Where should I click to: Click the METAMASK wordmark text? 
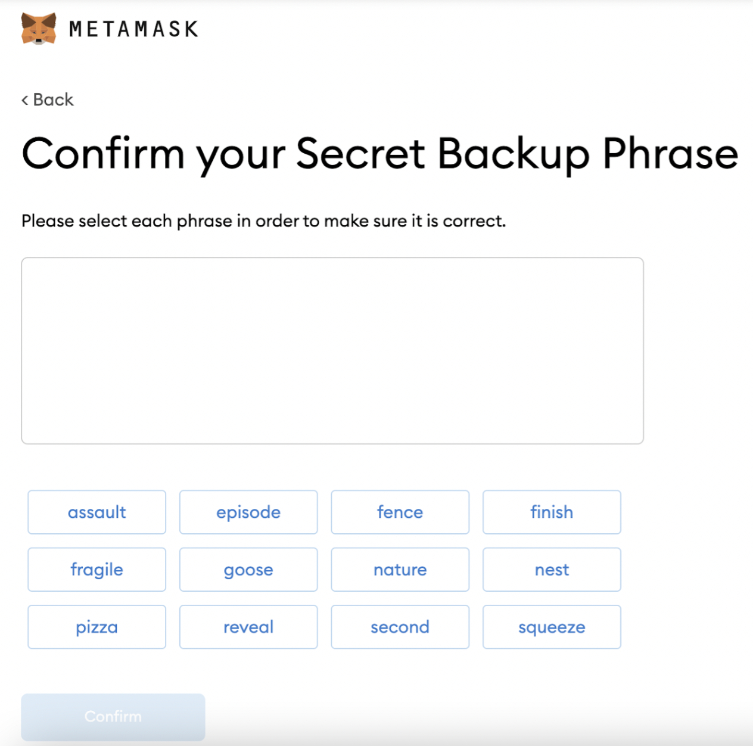click(x=133, y=29)
